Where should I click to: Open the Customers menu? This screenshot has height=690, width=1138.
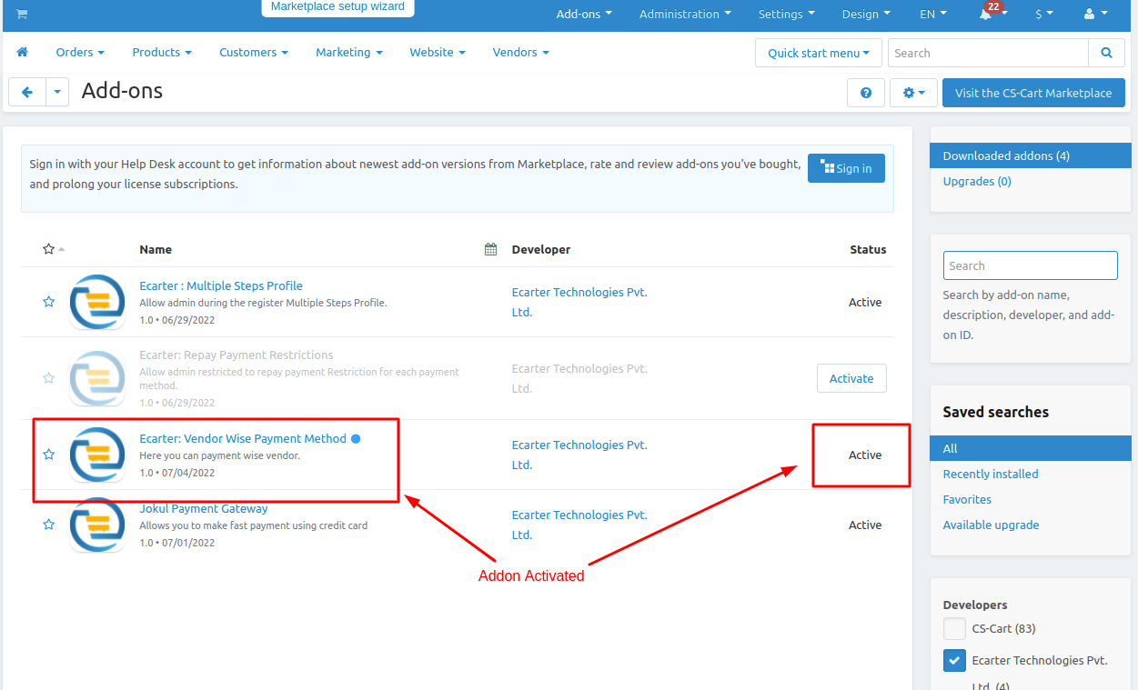[x=254, y=53]
